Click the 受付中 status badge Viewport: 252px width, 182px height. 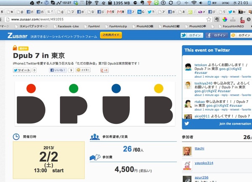click(23, 49)
